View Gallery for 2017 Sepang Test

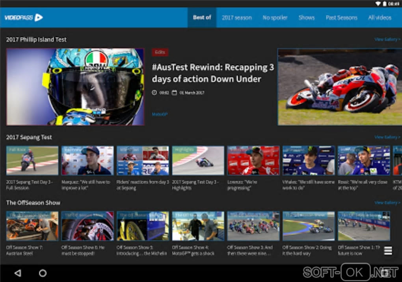(x=387, y=137)
